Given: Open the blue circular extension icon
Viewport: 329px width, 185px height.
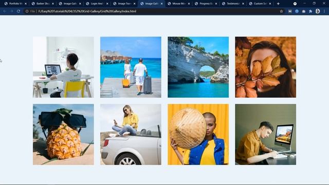Looking at the screenshot, I should (297, 11).
